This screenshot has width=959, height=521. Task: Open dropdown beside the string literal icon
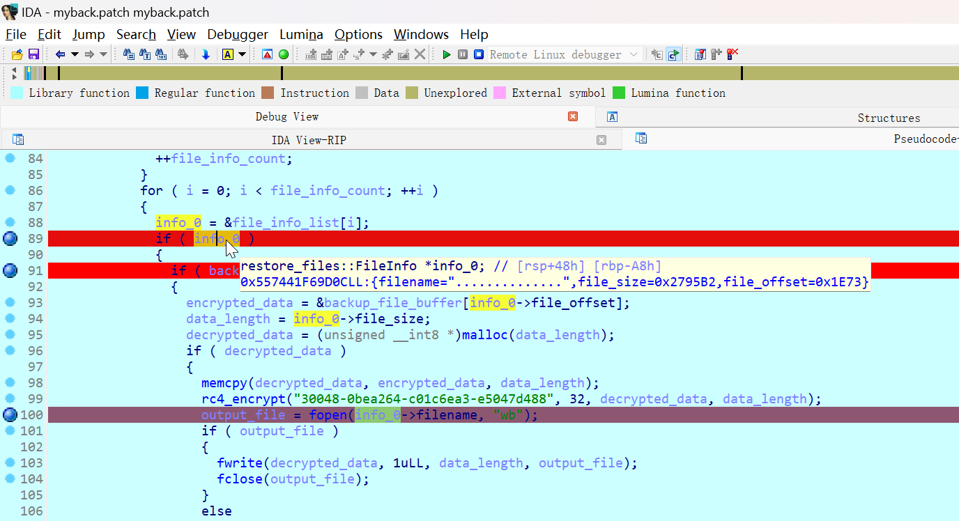373,54
